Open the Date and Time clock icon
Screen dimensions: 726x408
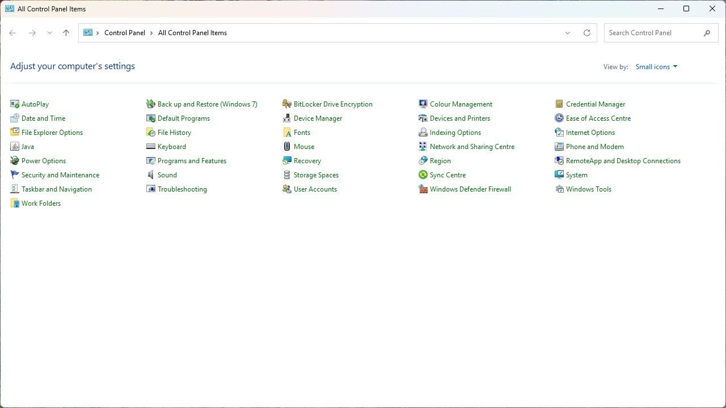click(15, 118)
